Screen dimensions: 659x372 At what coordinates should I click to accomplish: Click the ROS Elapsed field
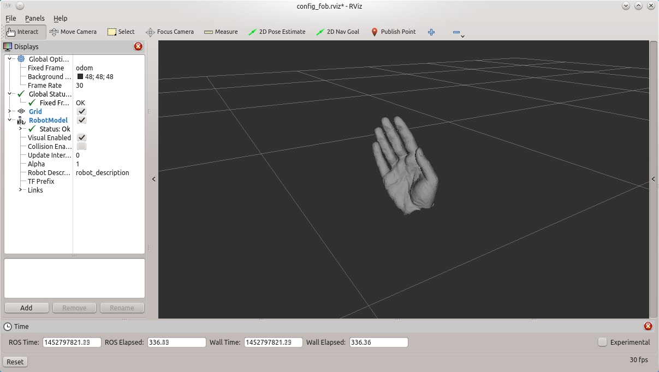[176, 343]
